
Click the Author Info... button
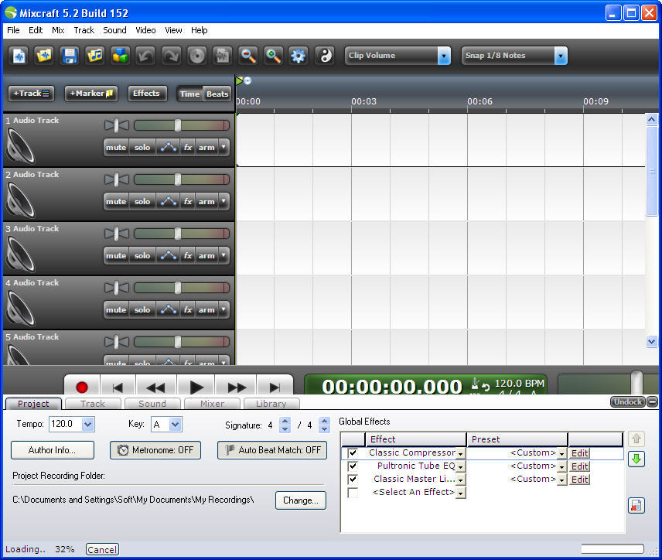(53, 450)
